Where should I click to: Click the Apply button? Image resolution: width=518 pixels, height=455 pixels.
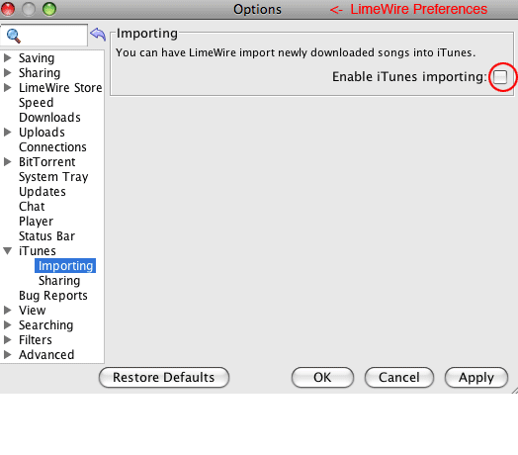[x=476, y=377]
